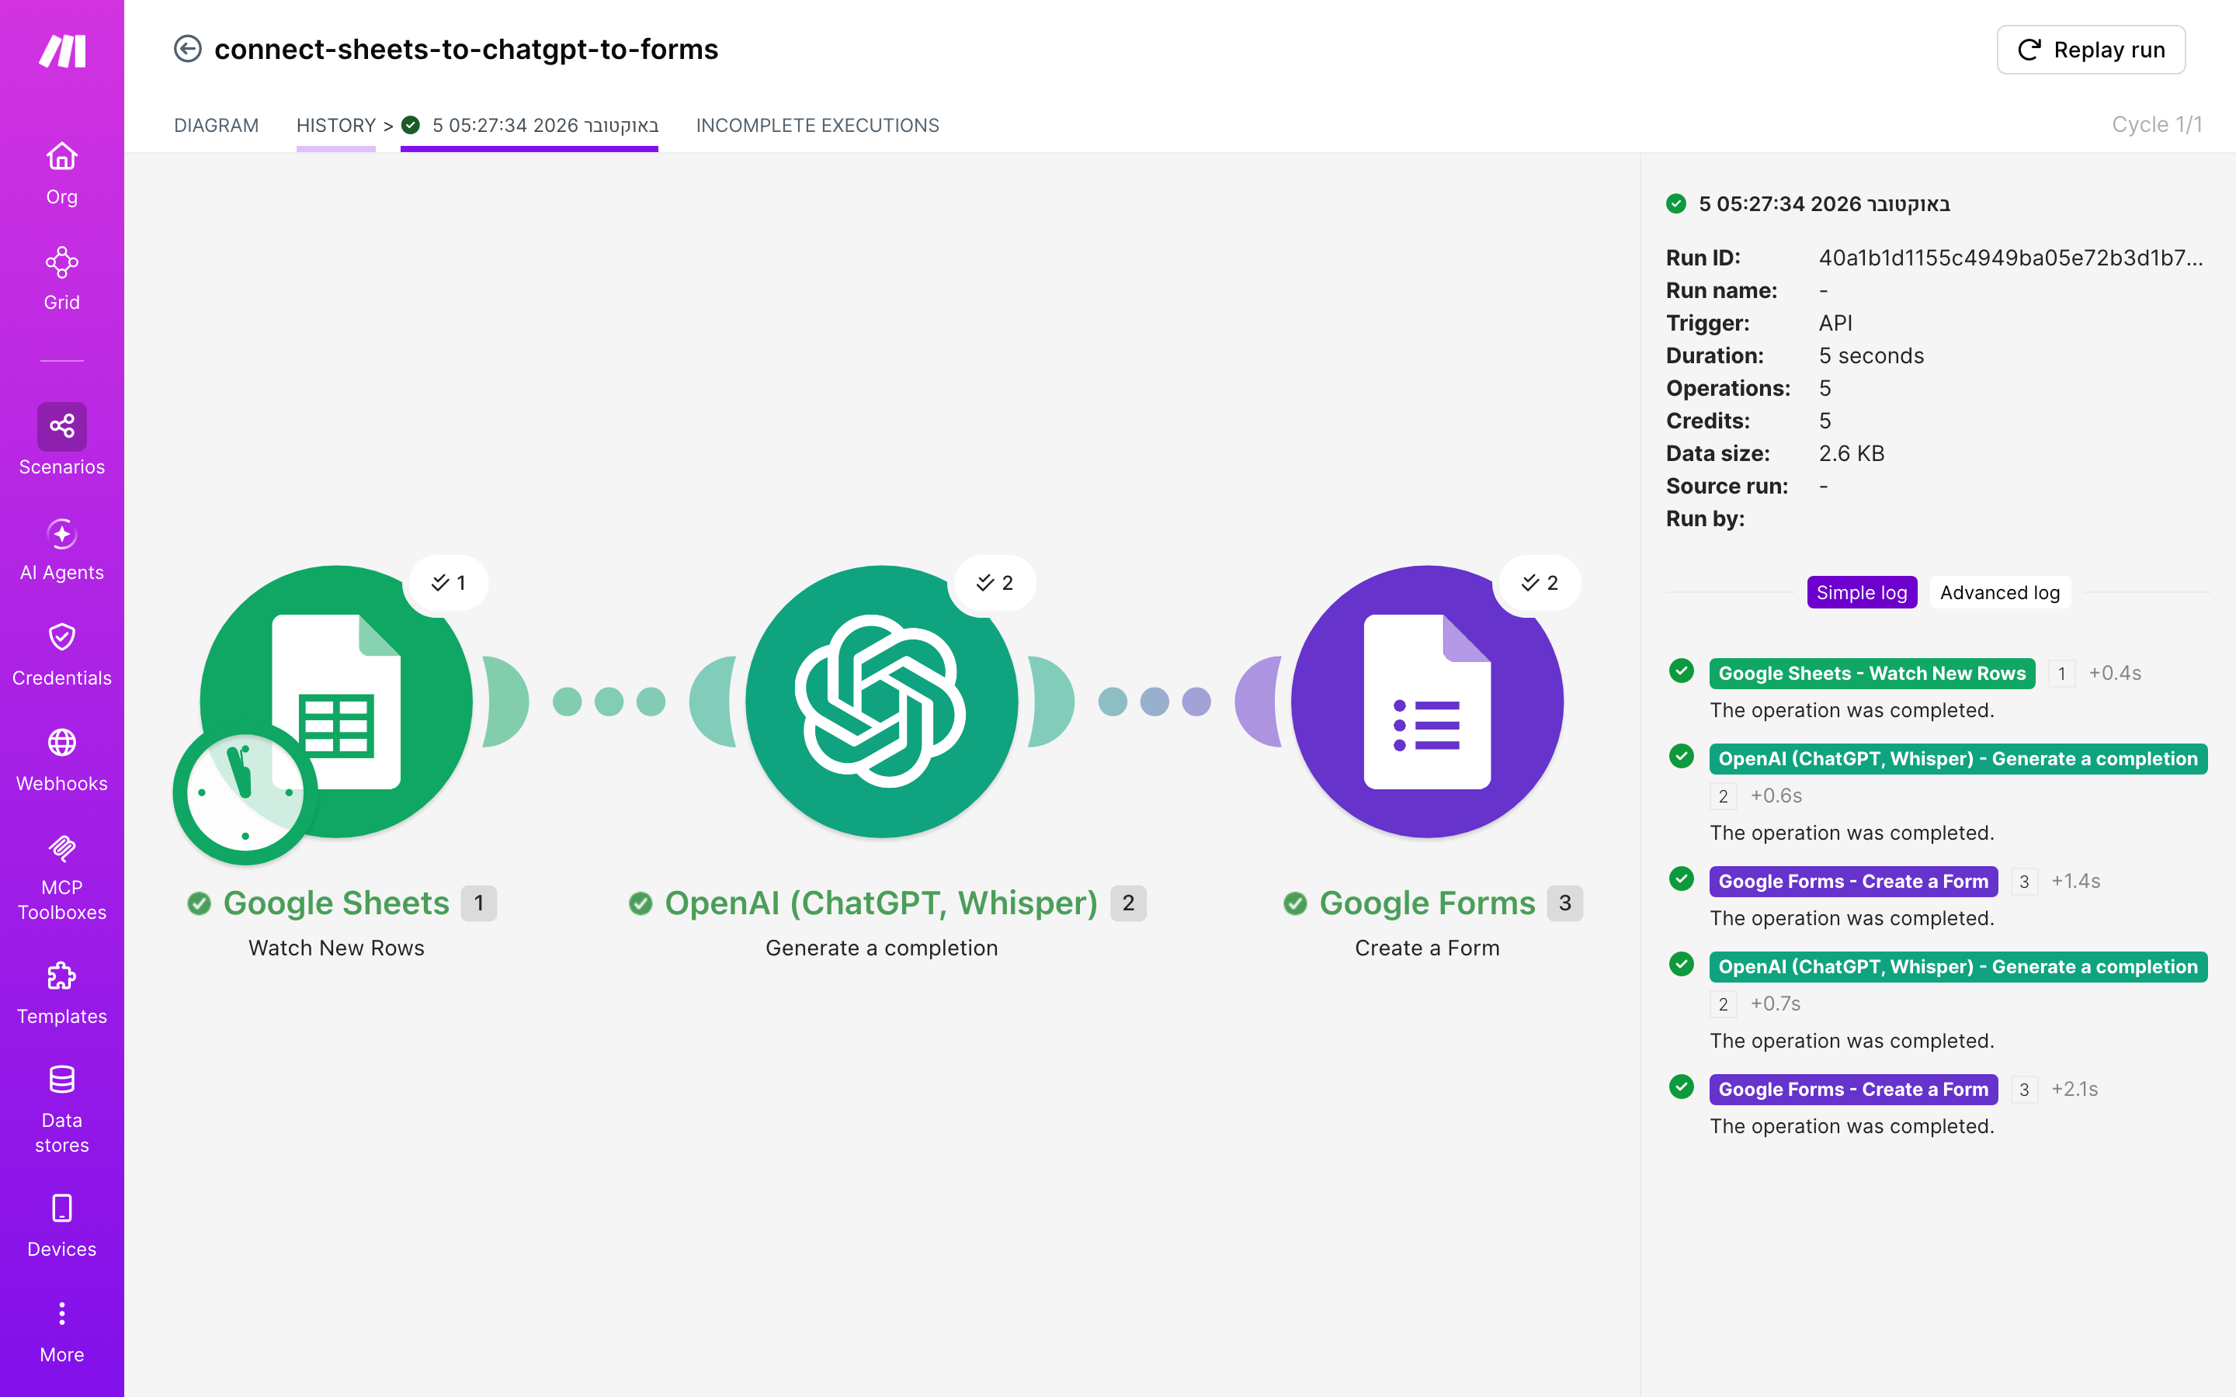Click the back arrow beside scenario name

pos(188,49)
